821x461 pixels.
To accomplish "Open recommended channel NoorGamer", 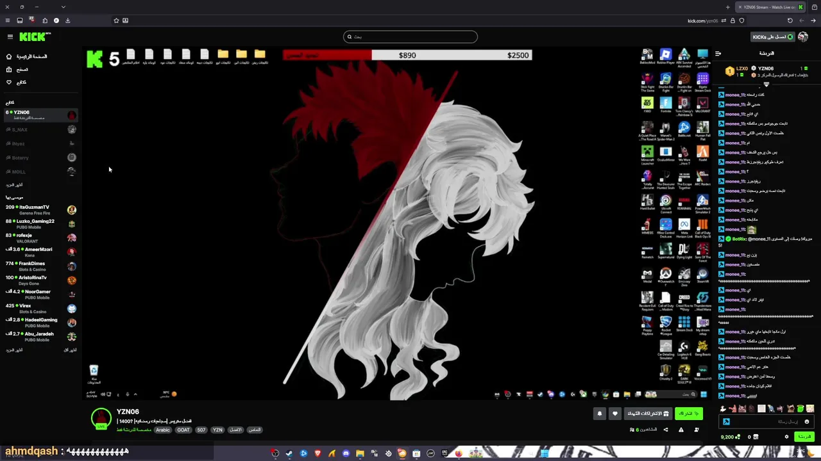I will [x=41, y=294].
